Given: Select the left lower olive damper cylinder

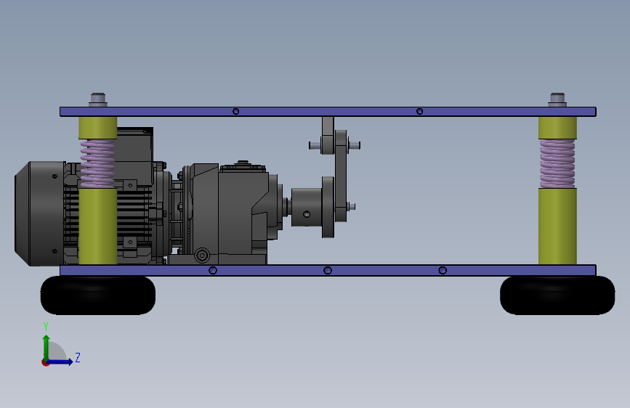Looking at the screenshot, I should click(x=98, y=227).
